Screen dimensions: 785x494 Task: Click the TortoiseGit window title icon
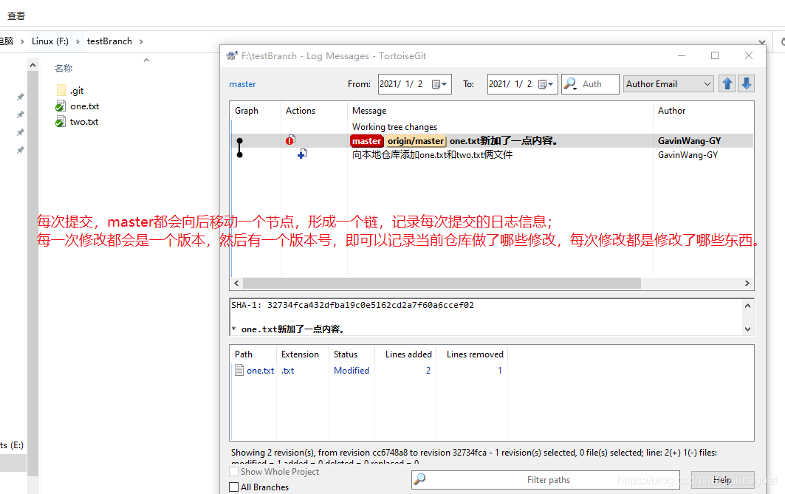click(x=232, y=55)
